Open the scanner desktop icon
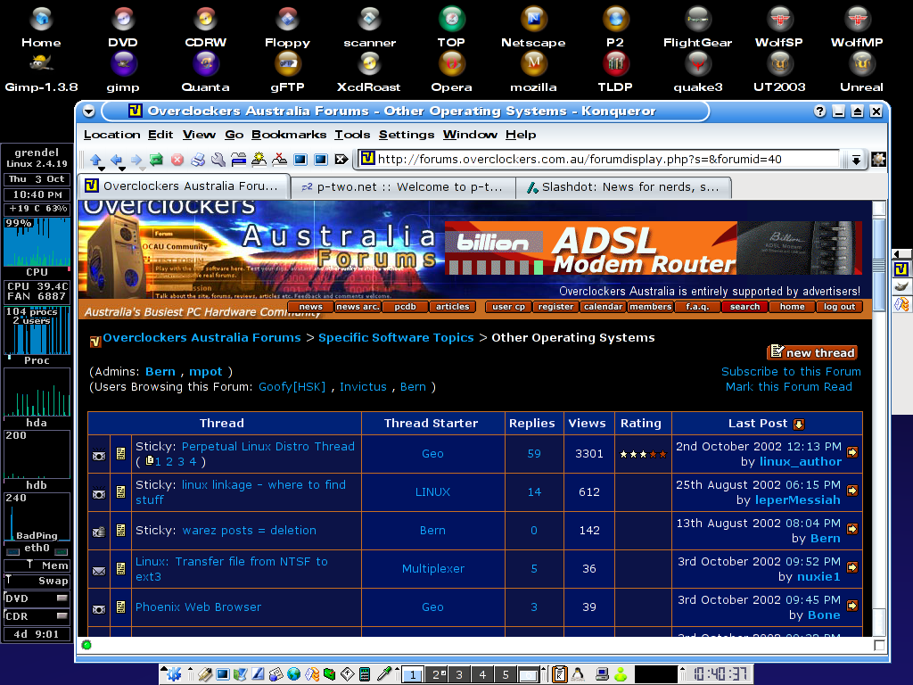This screenshot has height=685, width=913. tap(369, 28)
